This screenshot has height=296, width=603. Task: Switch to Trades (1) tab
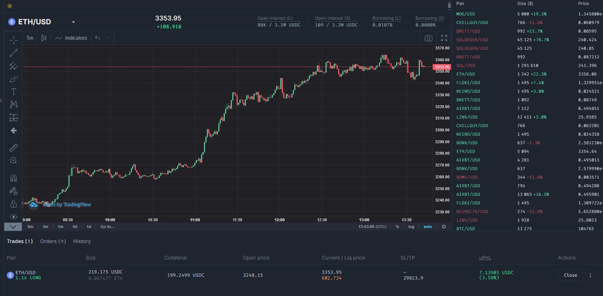pos(20,241)
